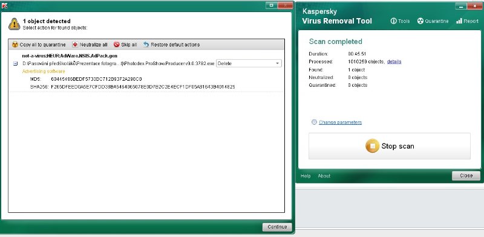Click the yellow warning icon
484x237 pixels.
pyautogui.click(x=14, y=24)
